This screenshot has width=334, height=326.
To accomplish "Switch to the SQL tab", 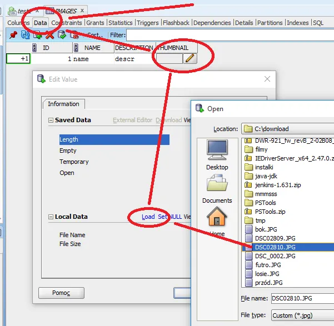I will [x=318, y=23].
